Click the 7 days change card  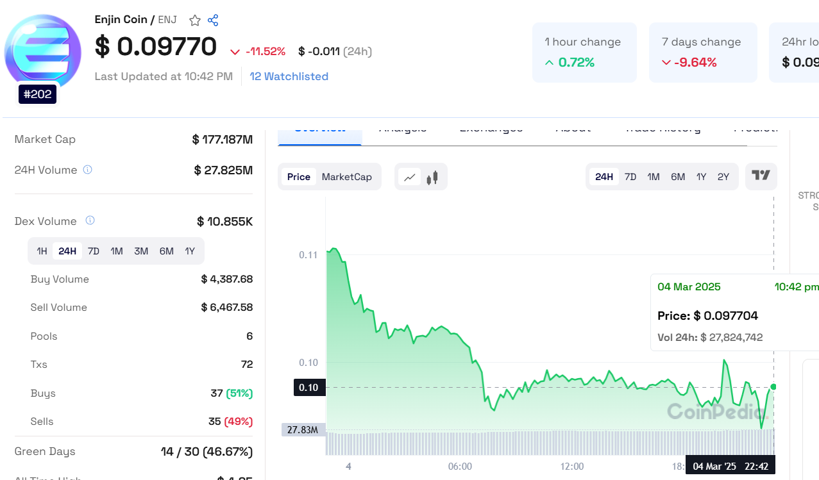point(703,53)
